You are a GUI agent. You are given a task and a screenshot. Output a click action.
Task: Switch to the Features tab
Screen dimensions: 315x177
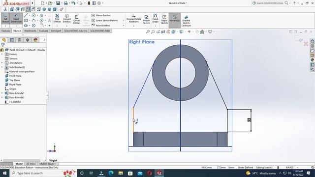point(6,31)
